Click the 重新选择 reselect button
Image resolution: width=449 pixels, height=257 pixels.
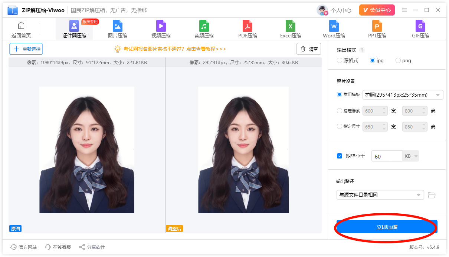(x=26, y=49)
